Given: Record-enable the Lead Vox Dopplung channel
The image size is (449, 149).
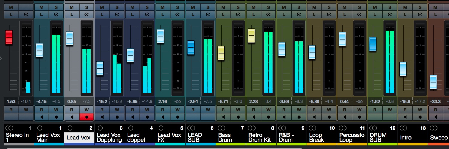Looking at the screenshot, I should point(117,117).
